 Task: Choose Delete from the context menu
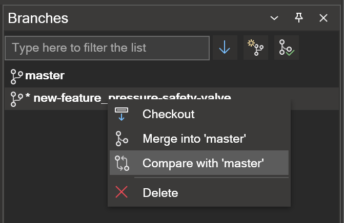pyautogui.click(x=160, y=193)
